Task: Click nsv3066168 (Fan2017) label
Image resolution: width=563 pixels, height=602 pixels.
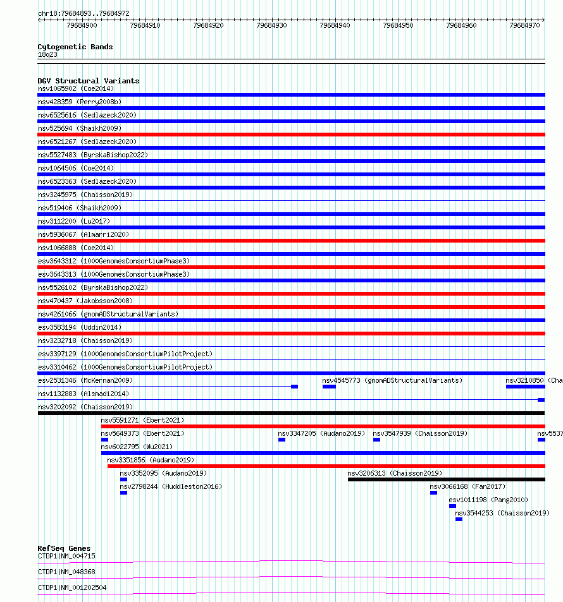Action: [x=467, y=486]
